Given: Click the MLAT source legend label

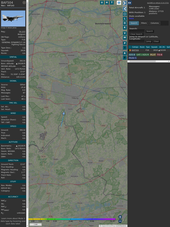Looking at the screenshot, I should click(x=153, y=54).
